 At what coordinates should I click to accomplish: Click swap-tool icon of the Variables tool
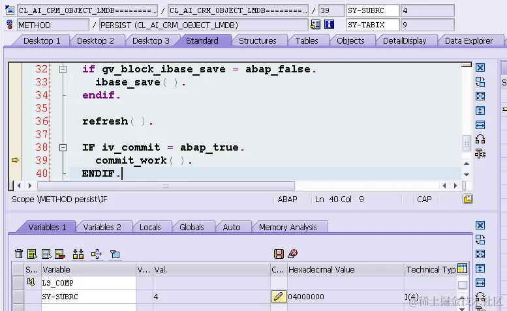click(x=480, y=240)
